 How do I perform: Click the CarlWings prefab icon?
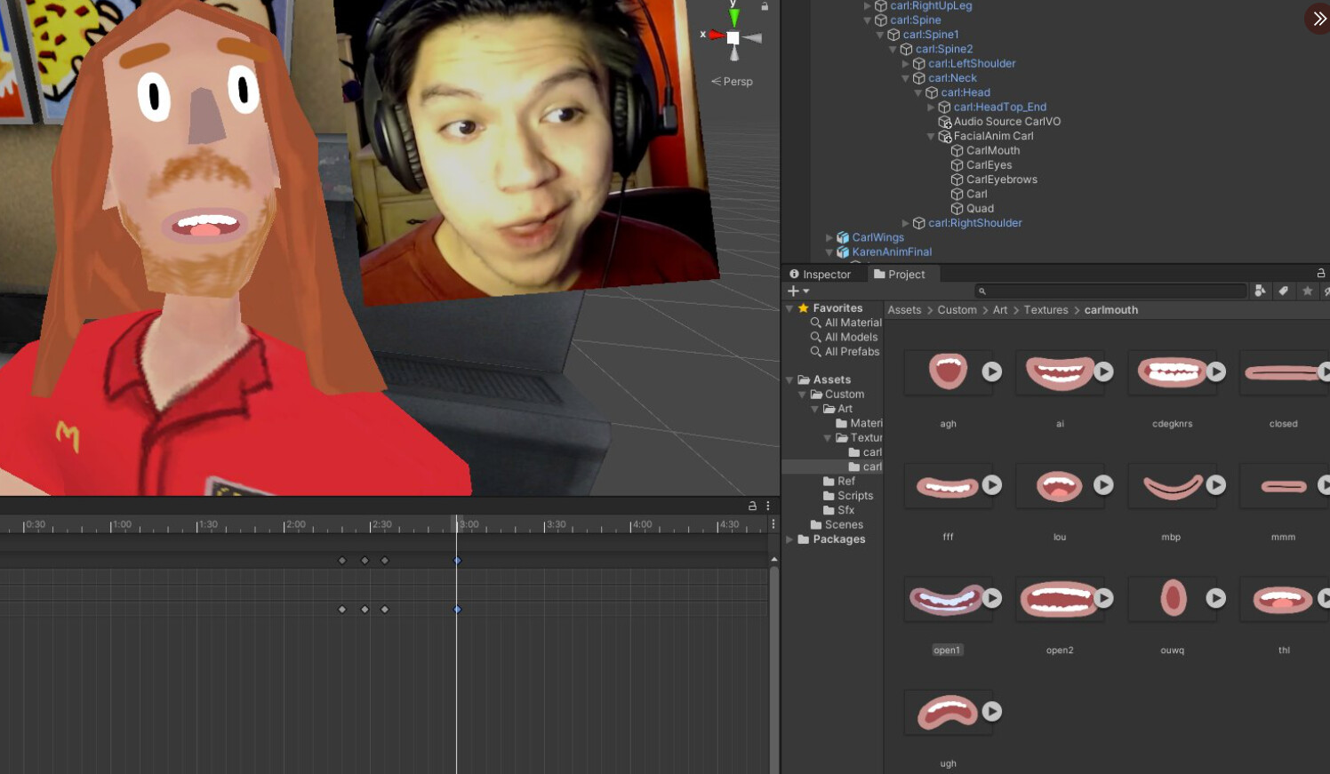(843, 237)
